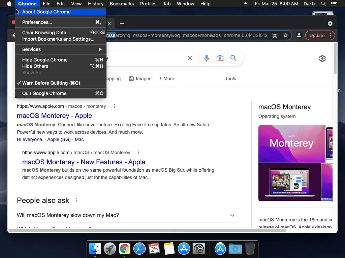Open System Preferences from the Dock

coord(199,249)
